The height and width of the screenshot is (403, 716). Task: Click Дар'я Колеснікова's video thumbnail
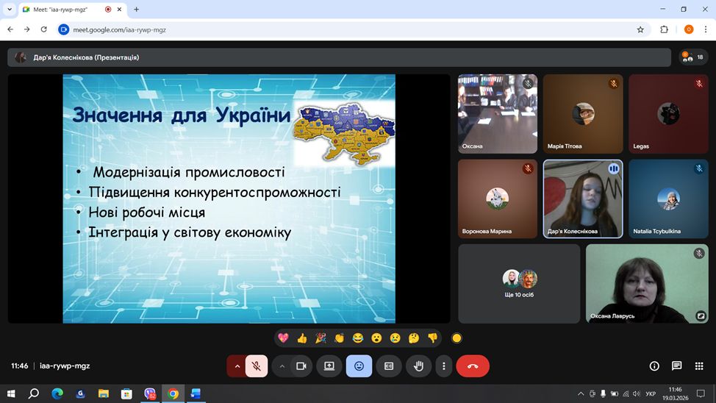(583, 199)
